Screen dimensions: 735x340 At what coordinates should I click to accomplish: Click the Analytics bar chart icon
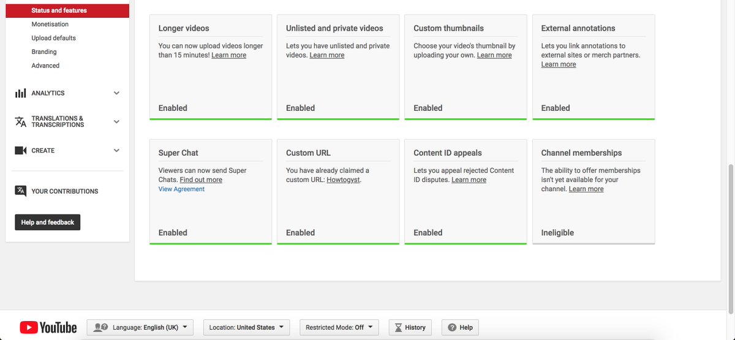(21, 93)
